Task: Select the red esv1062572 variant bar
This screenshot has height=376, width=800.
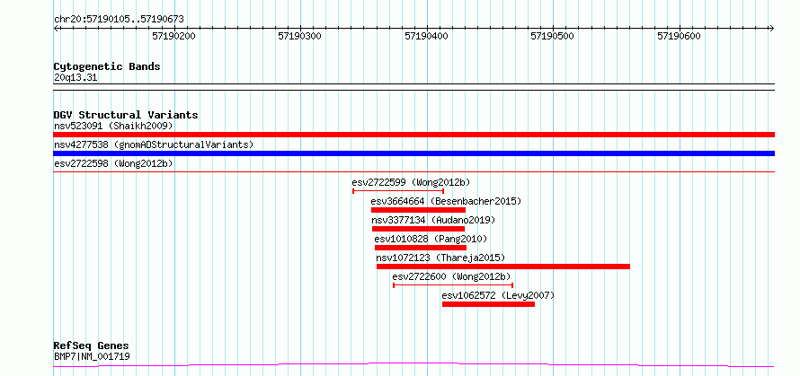Action: [x=488, y=304]
